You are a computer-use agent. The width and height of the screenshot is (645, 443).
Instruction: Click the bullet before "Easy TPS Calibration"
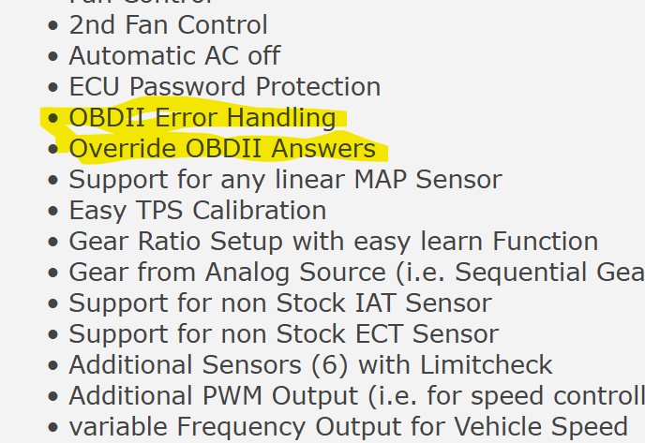52,211
